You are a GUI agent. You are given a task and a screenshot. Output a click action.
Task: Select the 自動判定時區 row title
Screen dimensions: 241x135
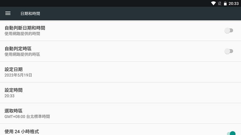tap(18, 49)
